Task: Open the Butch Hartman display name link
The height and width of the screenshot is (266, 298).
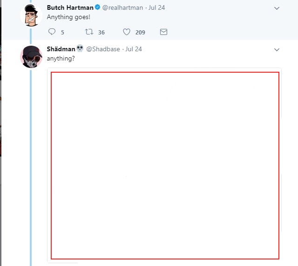Action: [x=69, y=7]
